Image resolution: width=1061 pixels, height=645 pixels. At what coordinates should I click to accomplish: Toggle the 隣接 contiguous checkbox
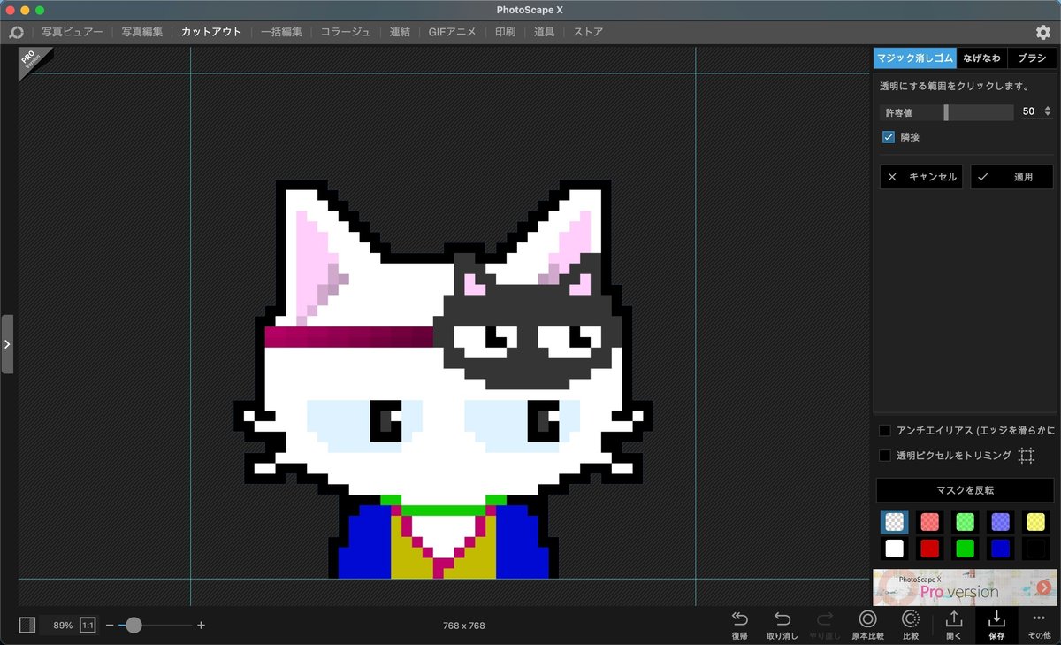point(889,137)
